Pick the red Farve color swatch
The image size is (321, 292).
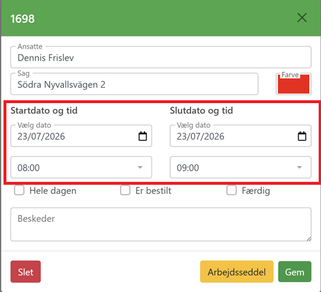(294, 84)
